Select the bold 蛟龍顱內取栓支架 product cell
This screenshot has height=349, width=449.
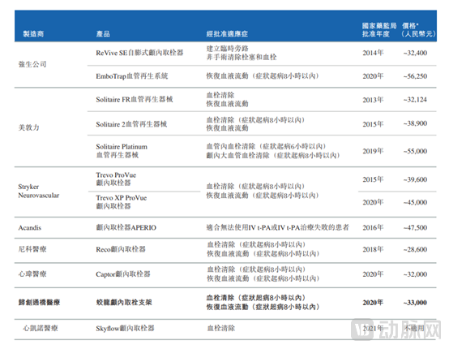click(124, 302)
